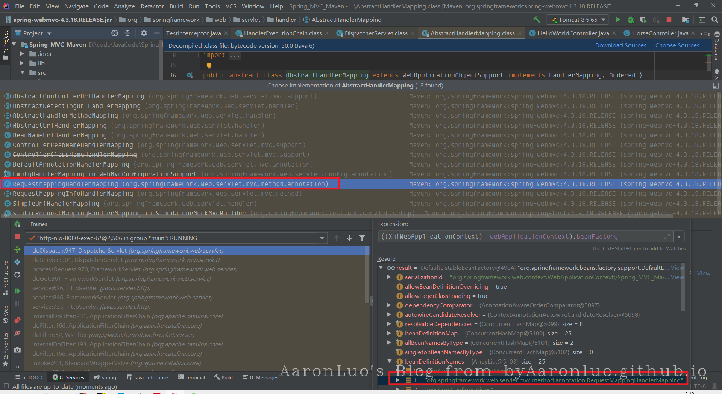The image size is (722, 394).
Task: Expand the collapsed import block
Action: pos(200,55)
